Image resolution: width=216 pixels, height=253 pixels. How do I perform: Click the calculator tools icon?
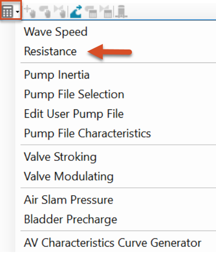[7, 11]
